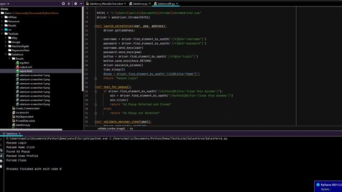The width and height of the screenshot is (342, 192).
Task: Expand the NextGenDigital folder
Action: click(6, 46)
